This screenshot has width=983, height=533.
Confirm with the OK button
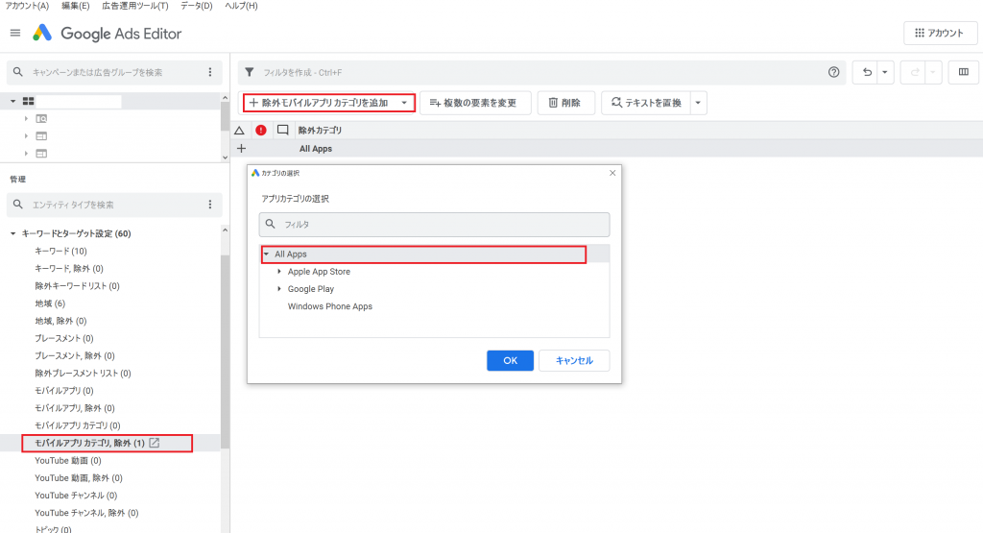coord(511,360)
